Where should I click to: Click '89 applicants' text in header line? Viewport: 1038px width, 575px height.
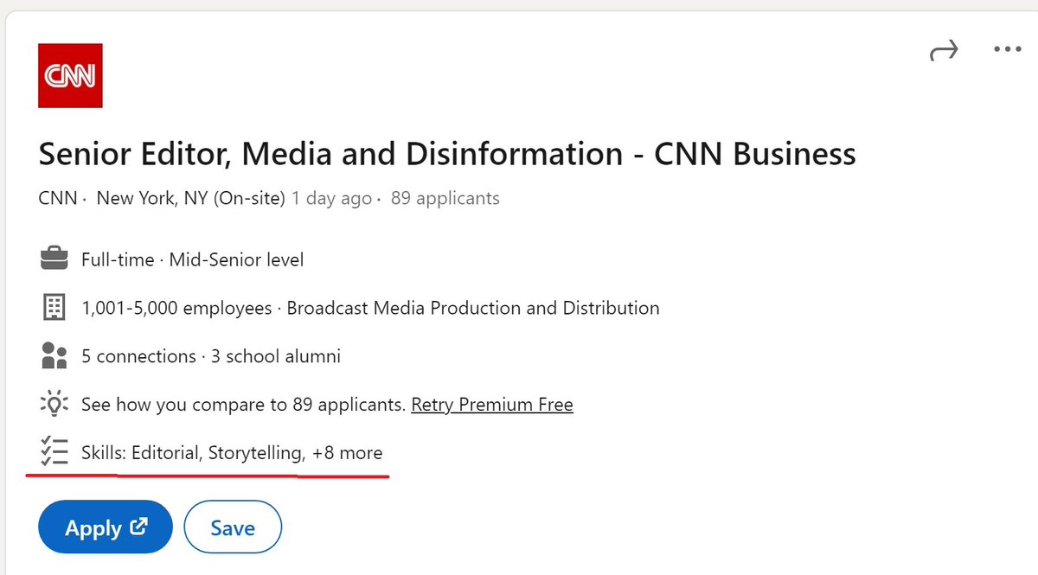click(x=445, y=198)
